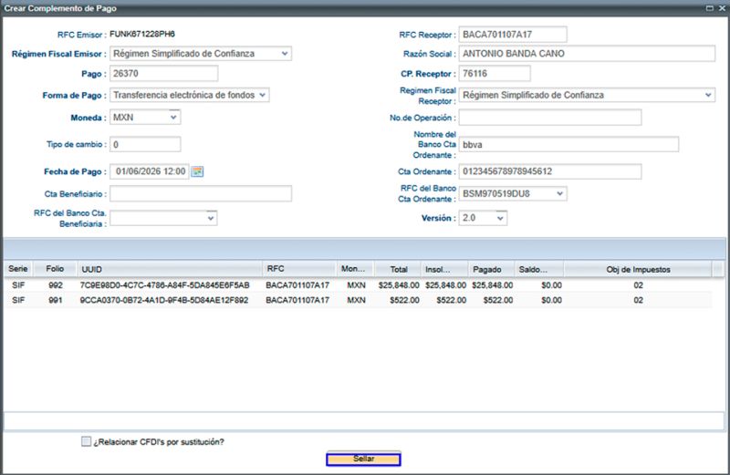This screenshot has width=730, height=475.
Task: Open the Fecha de Pago calendar picker
Action: click(197, 171)
